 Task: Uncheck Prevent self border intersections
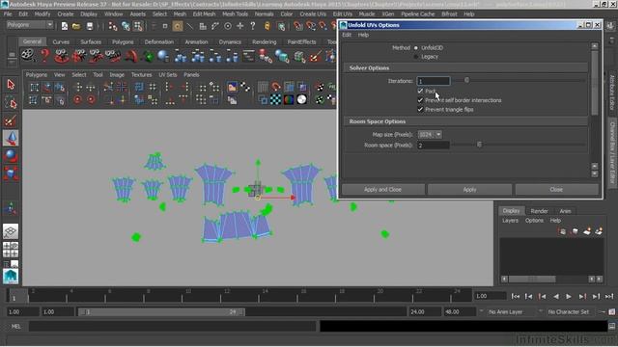click(x=420, y=100)
